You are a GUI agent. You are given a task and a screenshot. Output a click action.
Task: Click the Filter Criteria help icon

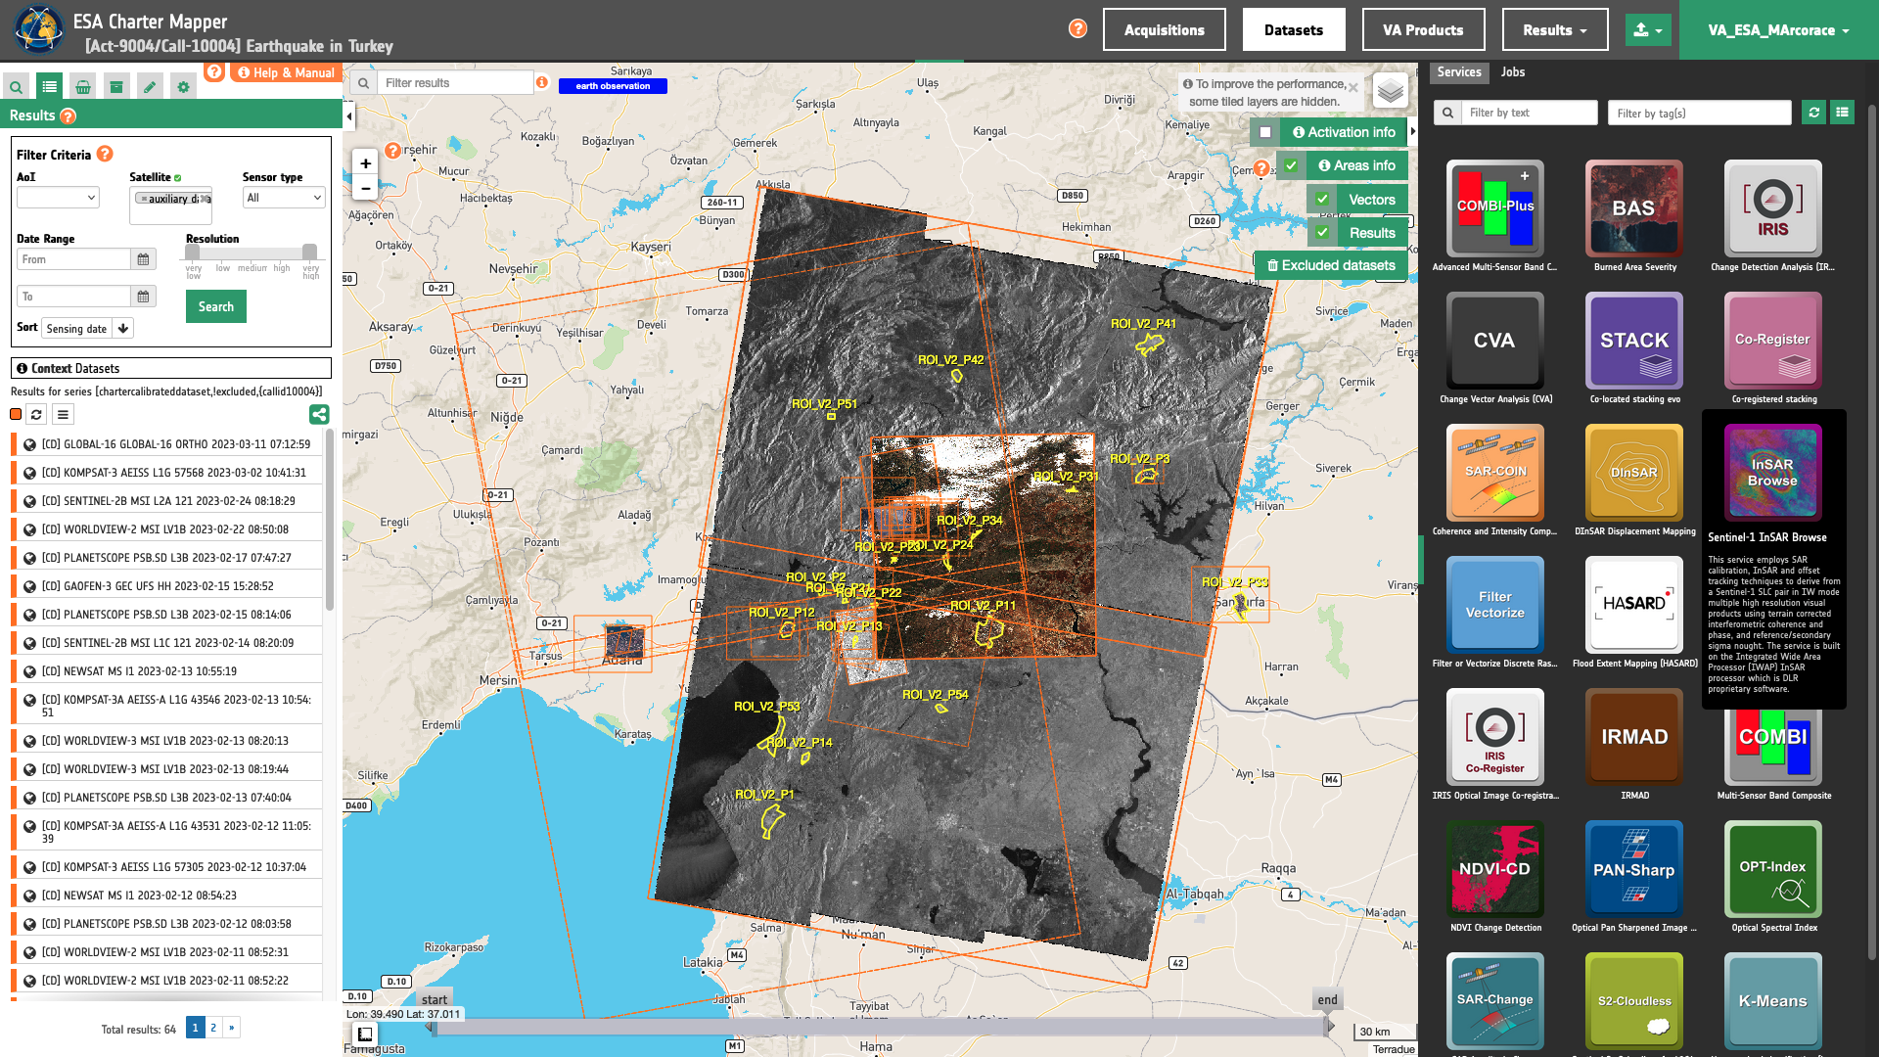coord(105,154)
